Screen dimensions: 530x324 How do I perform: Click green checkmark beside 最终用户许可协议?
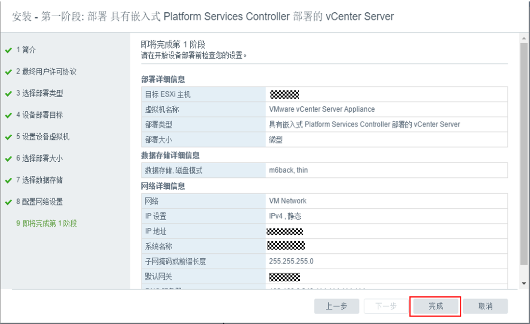tap(8, 72)
